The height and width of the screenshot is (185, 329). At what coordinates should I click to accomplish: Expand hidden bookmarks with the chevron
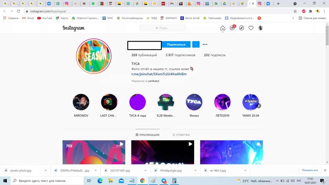click(x=293, y=18)
